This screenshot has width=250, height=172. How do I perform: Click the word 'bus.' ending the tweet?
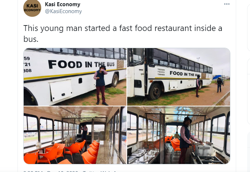[31, 39]
